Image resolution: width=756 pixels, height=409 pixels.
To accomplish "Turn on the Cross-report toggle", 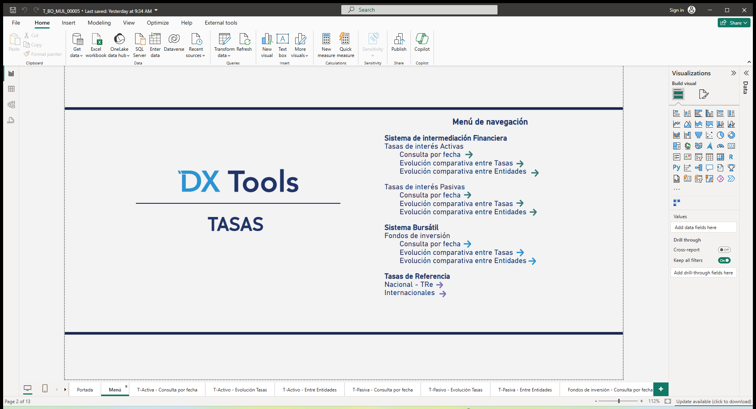I will 724,250.
